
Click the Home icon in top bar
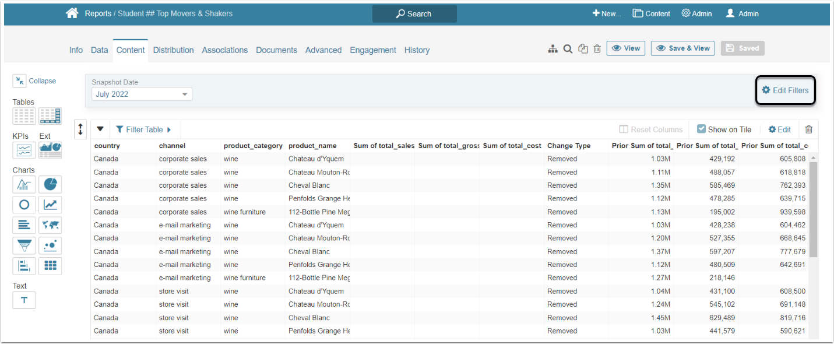72,13
